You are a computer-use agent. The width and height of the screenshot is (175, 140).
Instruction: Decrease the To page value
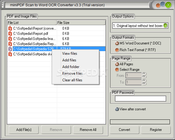click(x=144, y=84)
